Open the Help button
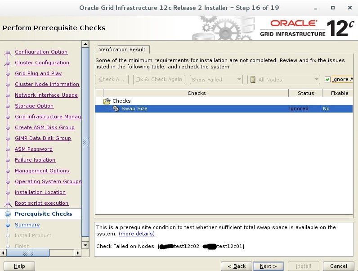 pos(19,266)
